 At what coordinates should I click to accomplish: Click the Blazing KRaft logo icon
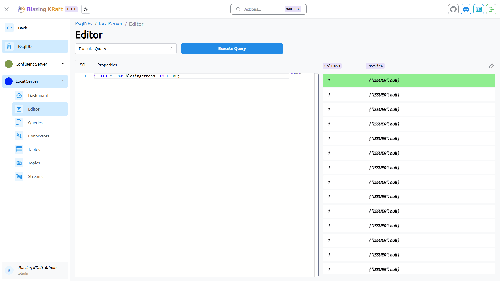[21, 9]
